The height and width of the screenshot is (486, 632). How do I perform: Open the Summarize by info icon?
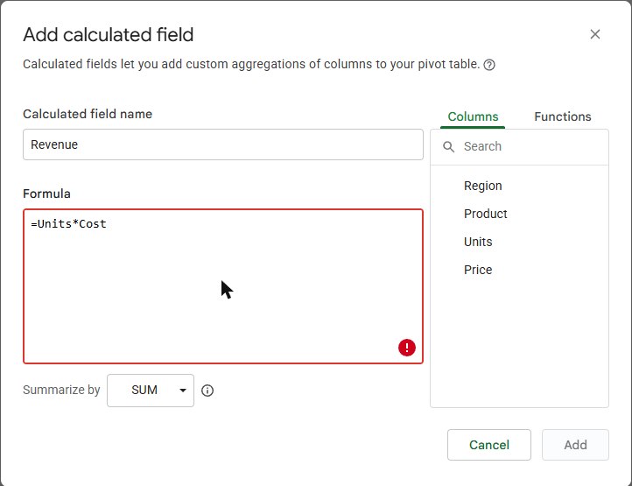pyautogui.click(x=207, y=391)
